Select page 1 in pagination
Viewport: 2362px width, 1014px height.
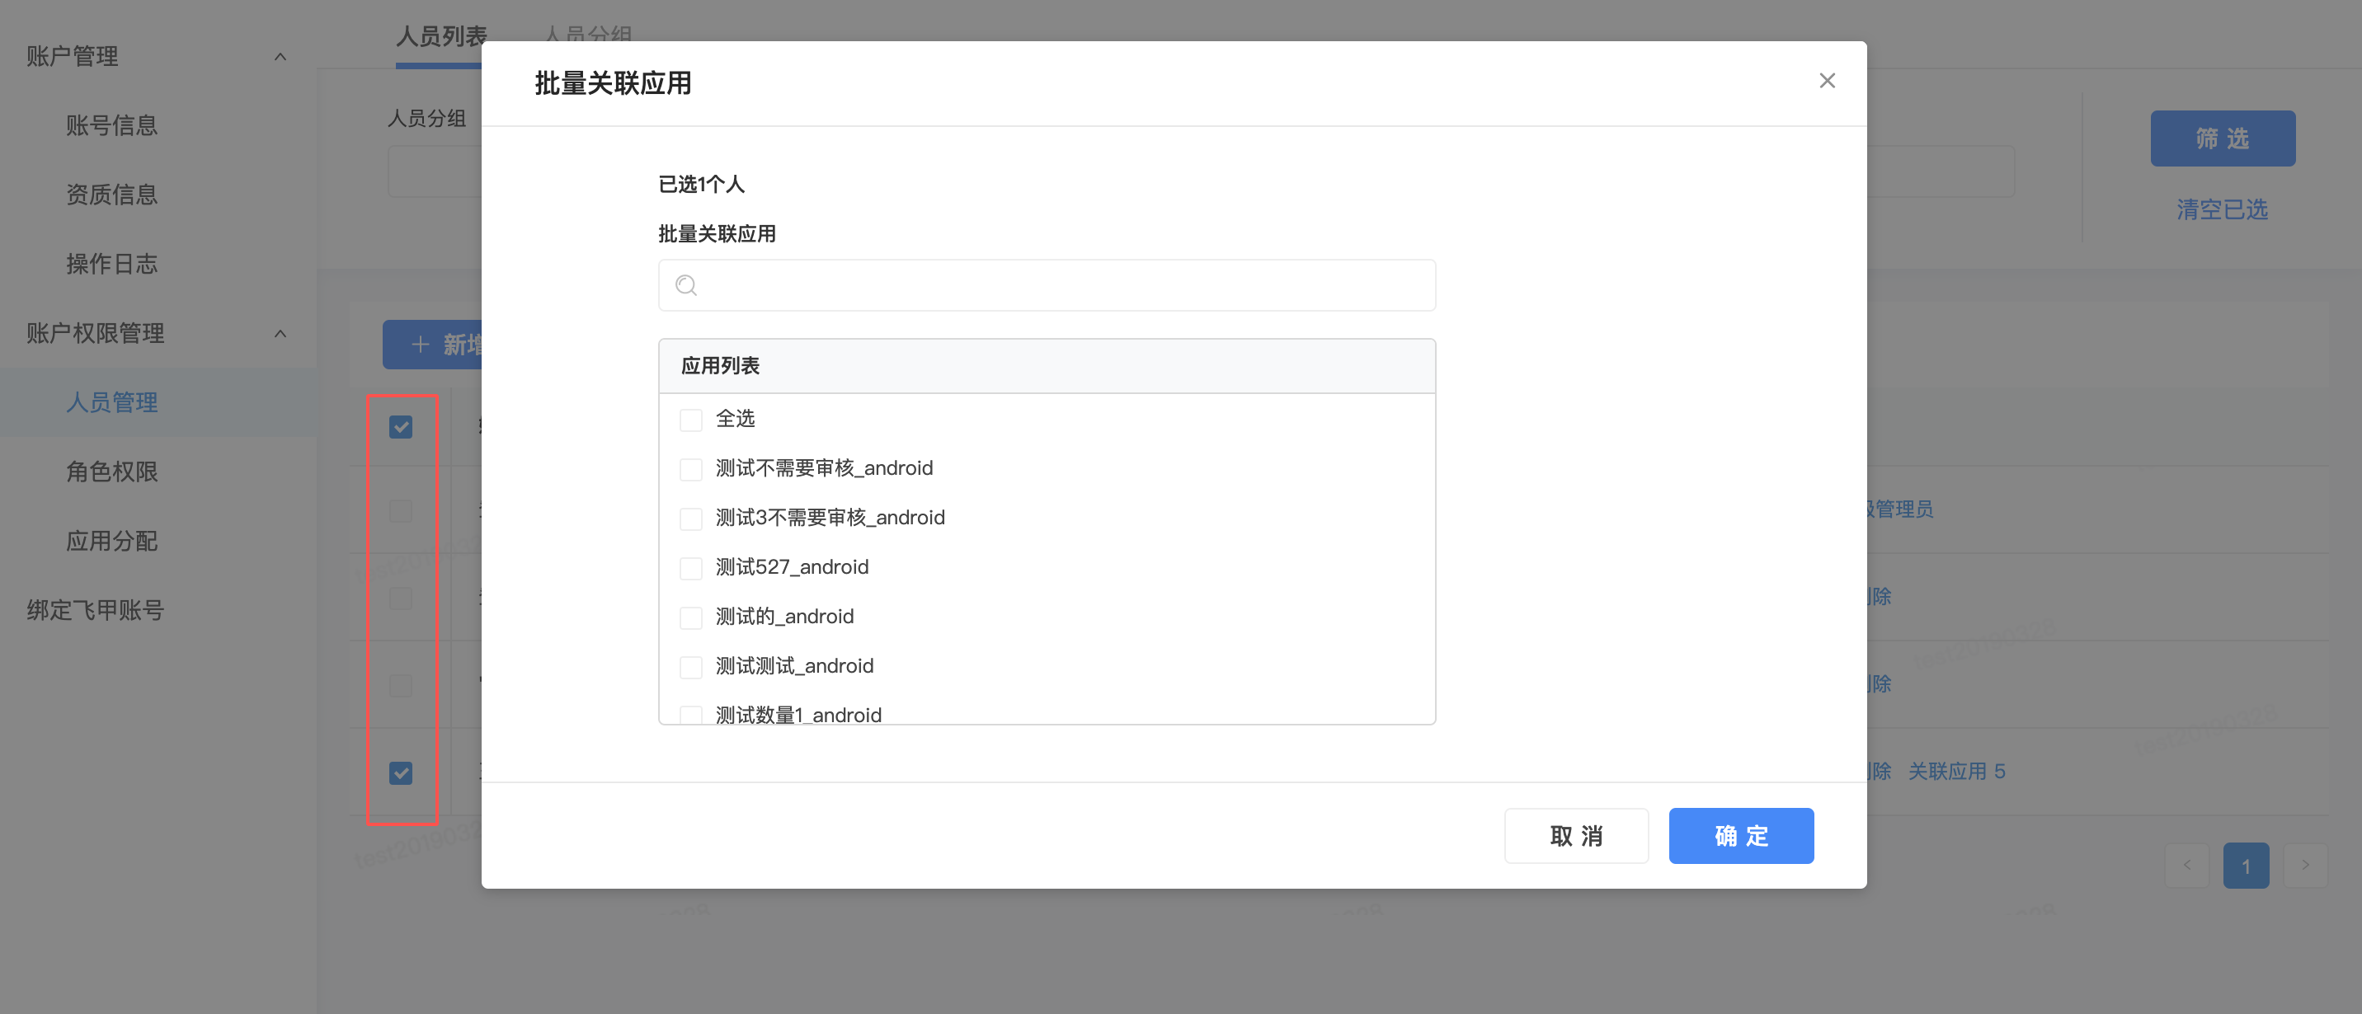click(x=2246, y=866)
